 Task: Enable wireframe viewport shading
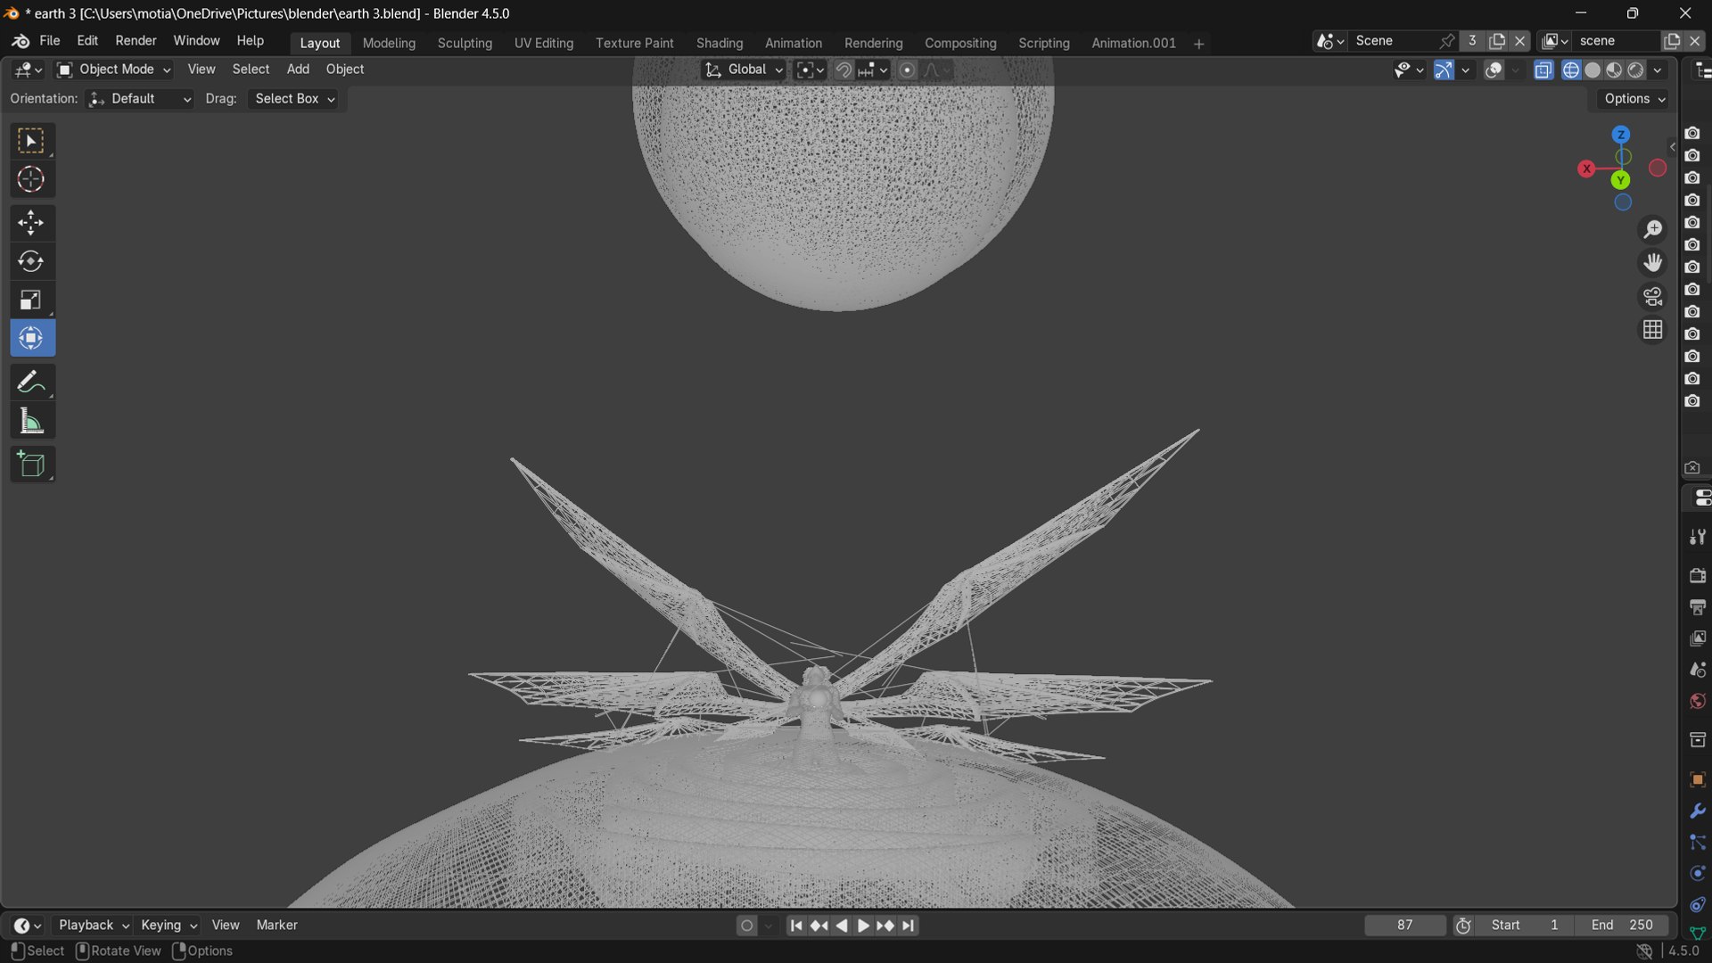click(1571, 70)
